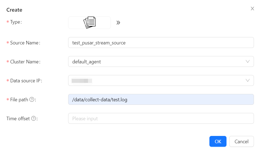Click the help icon beside File path
261x153 pixels.
coord(32,100)
